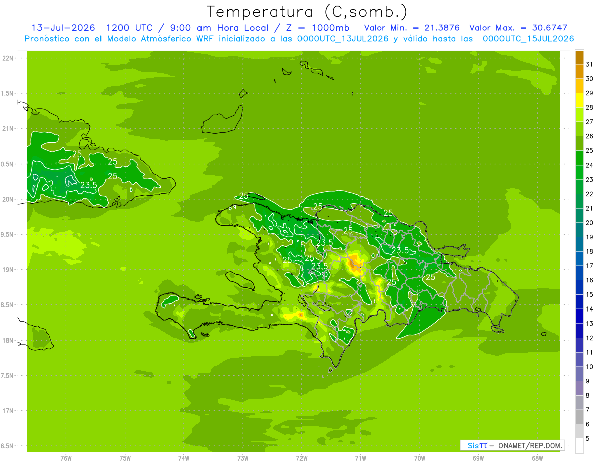This screenshot has width=603, height=465.
Task: Click the latitude label "17N"
Action: (x=8, y=411)
